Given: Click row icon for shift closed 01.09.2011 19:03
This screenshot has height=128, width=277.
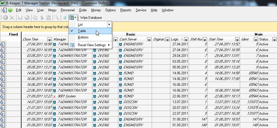Looking at the screenshot, I should point(3,125).
